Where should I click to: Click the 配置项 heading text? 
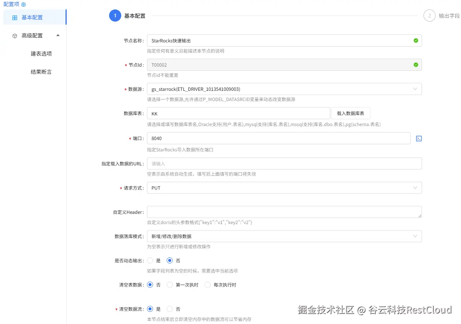[11, 4]
